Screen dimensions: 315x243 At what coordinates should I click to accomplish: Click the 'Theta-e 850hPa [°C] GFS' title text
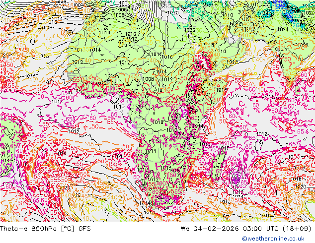[45, 228]
